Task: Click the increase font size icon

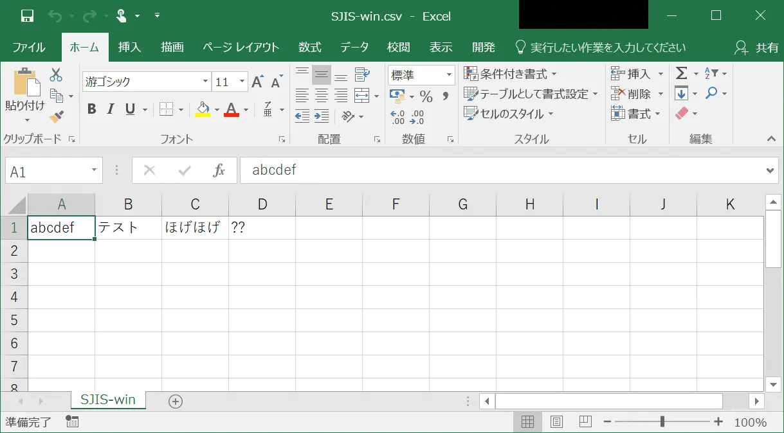Action: (x=257, y=82)
